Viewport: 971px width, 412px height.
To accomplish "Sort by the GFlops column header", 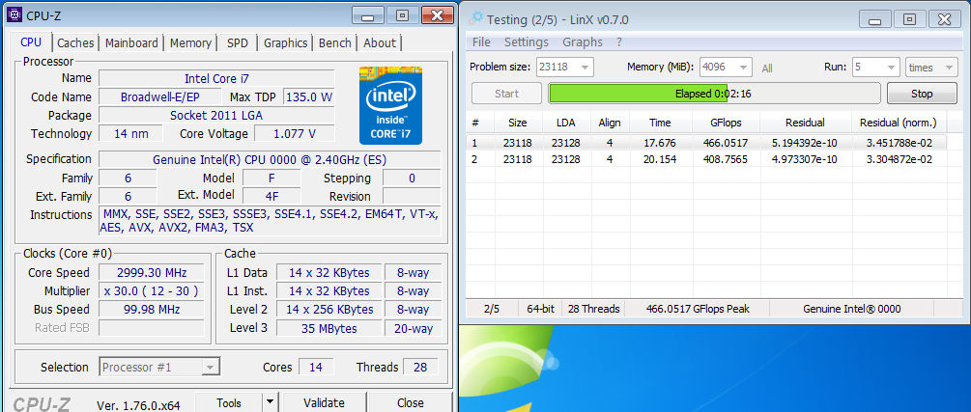I will pos(727,123).
